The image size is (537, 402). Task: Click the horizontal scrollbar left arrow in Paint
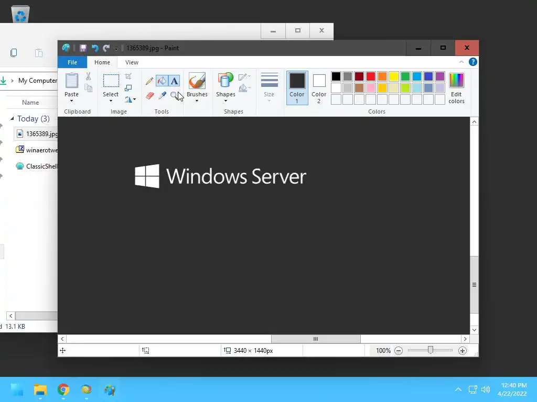coord(62,339)
